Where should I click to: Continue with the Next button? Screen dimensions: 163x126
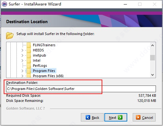(116, 117)
